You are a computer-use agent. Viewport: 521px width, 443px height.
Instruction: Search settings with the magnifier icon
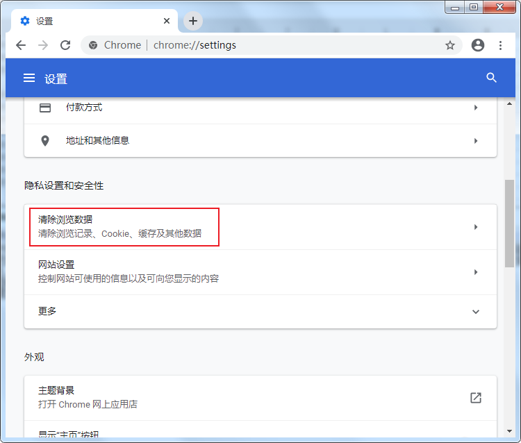pos(491,78)
